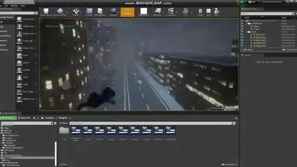
Task: Click Save All in Content Browser
Action: [24, 118]
